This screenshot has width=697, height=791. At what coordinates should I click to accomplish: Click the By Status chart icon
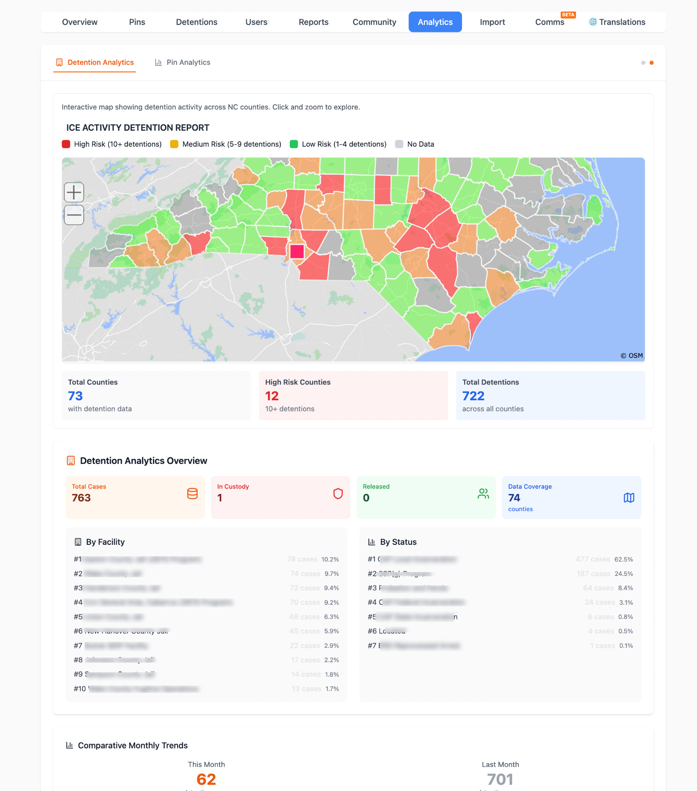372,542
